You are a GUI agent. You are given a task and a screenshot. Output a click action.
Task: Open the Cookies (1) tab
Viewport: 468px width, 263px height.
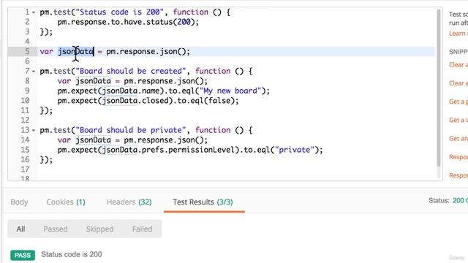pyautogui.click(x=66, y=202)
